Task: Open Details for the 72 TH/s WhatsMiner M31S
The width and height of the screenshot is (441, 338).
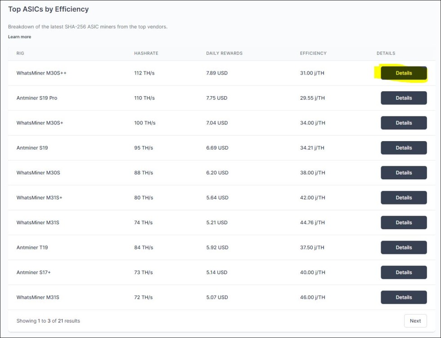Action: click(x=404, y=297)
